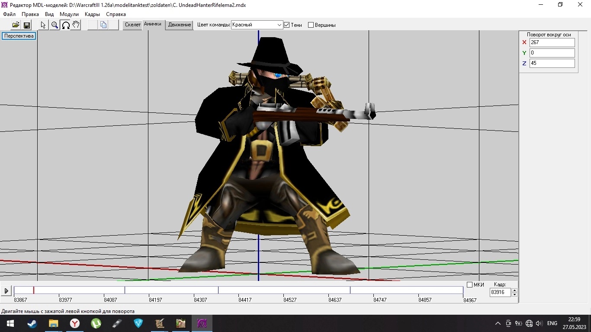Enable the Вершины vertices checkbox

[311, 25]
